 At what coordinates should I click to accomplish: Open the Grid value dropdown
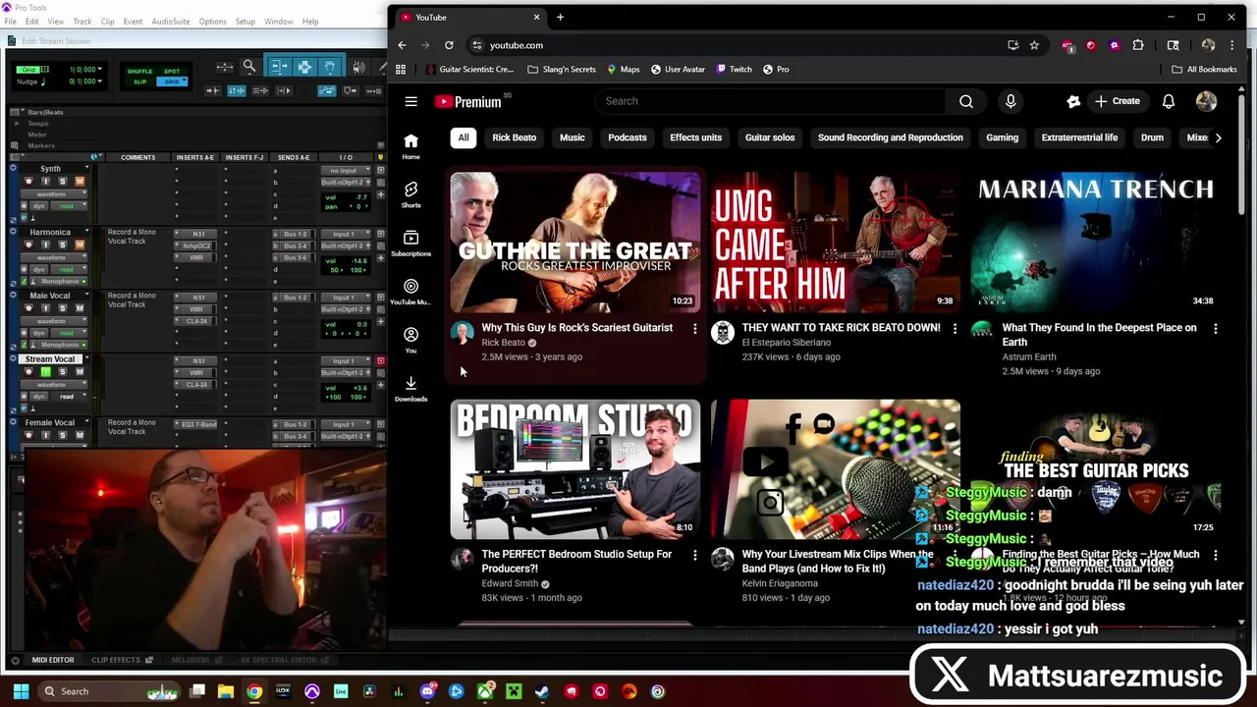click(x=99, y=70)
